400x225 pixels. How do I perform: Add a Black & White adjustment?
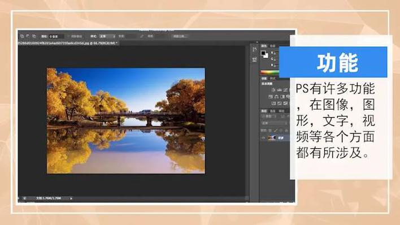pos(282,97)
